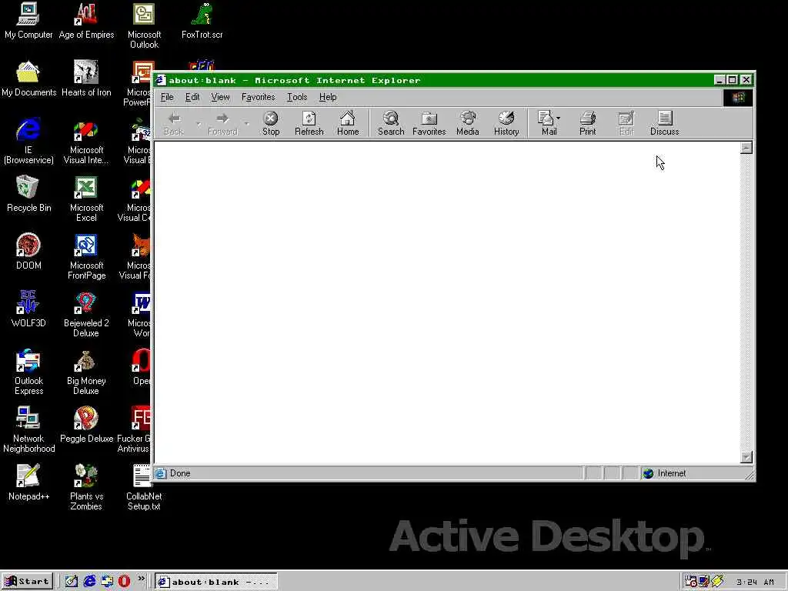Open the Edit menu
Image resolution: width=788 pixels, height=591 pixels.
(x=192, y=97)
